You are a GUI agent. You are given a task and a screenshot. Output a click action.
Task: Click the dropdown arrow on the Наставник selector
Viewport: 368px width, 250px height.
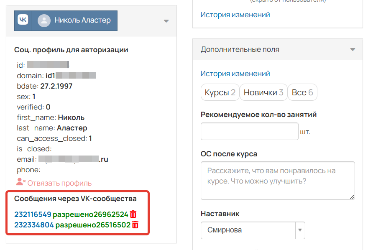[299, 230]
